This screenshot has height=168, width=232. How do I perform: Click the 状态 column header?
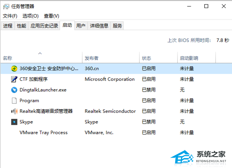tap(147, 58)
